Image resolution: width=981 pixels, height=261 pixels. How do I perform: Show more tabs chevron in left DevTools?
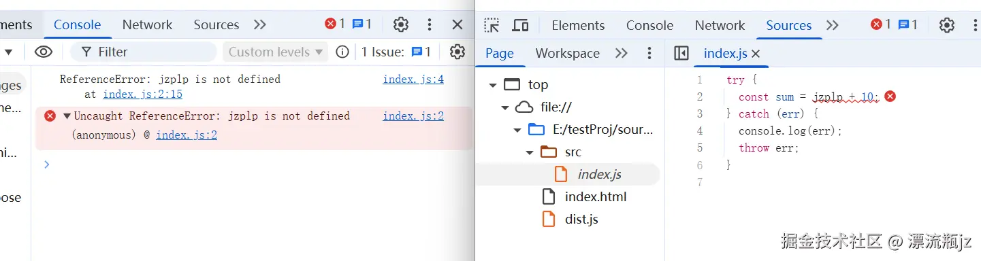pyautogui.click(x=260, y=25)
